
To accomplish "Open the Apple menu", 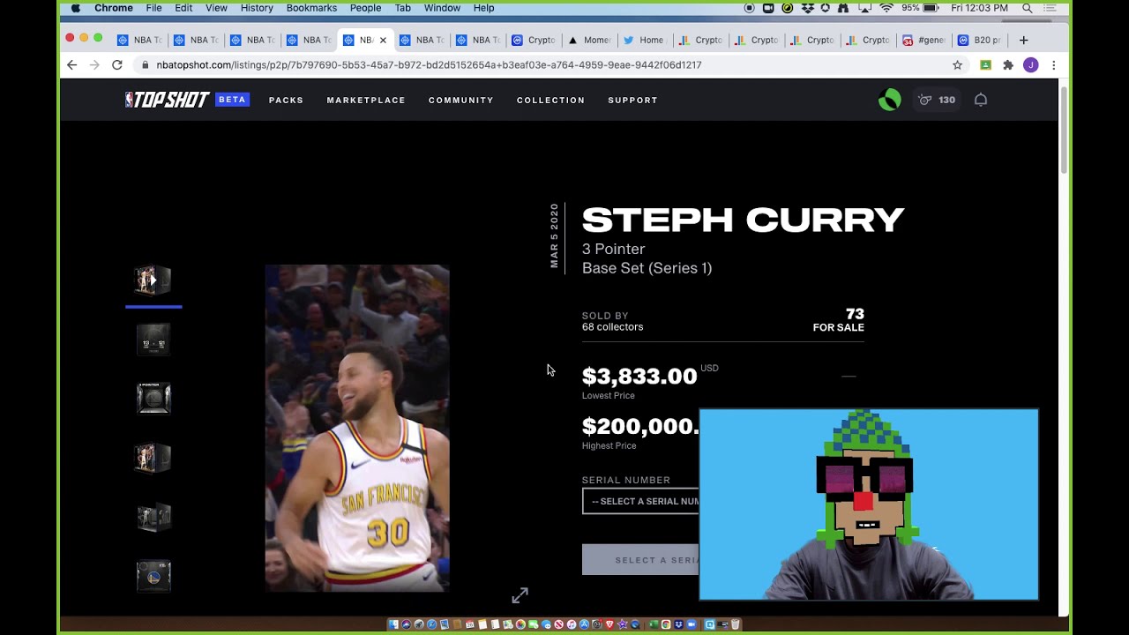I will tap(76, 8).
